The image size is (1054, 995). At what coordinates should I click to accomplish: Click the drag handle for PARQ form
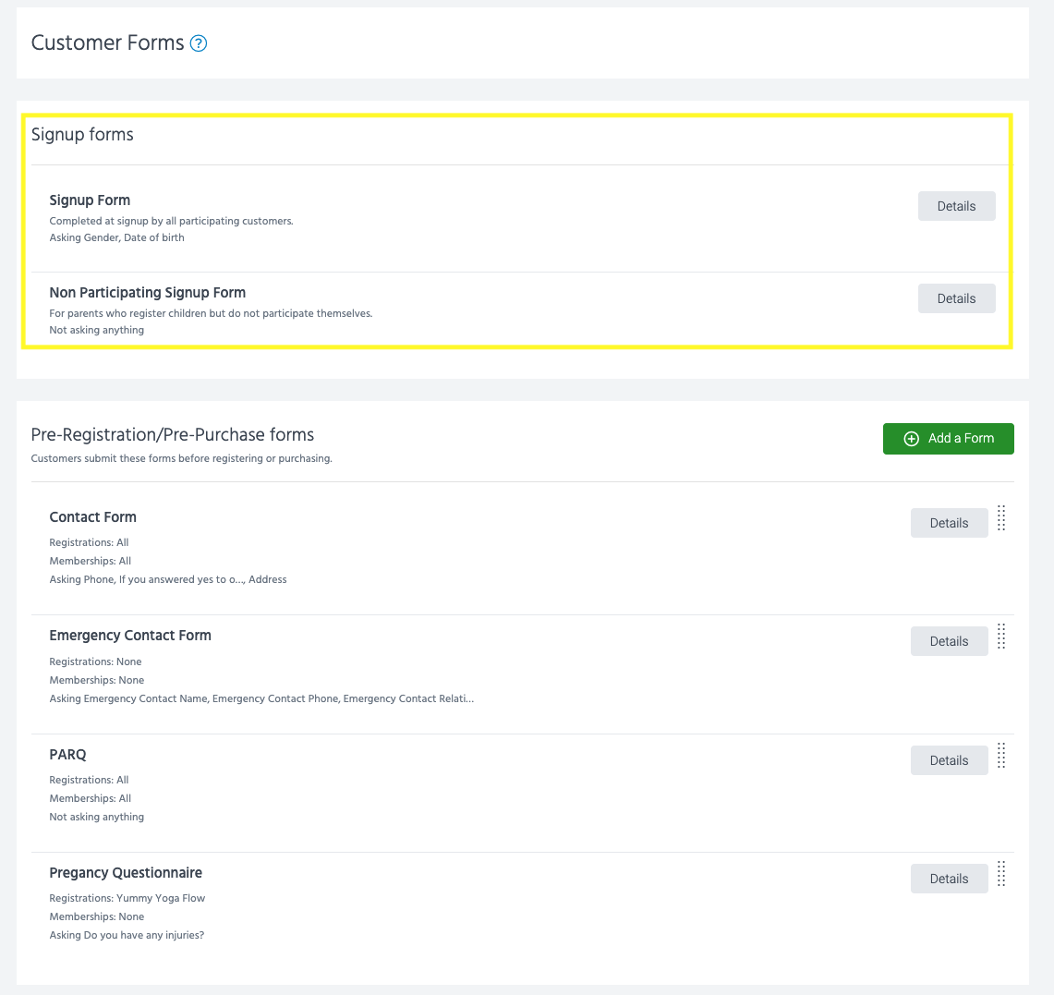[x=1001, y=756]
